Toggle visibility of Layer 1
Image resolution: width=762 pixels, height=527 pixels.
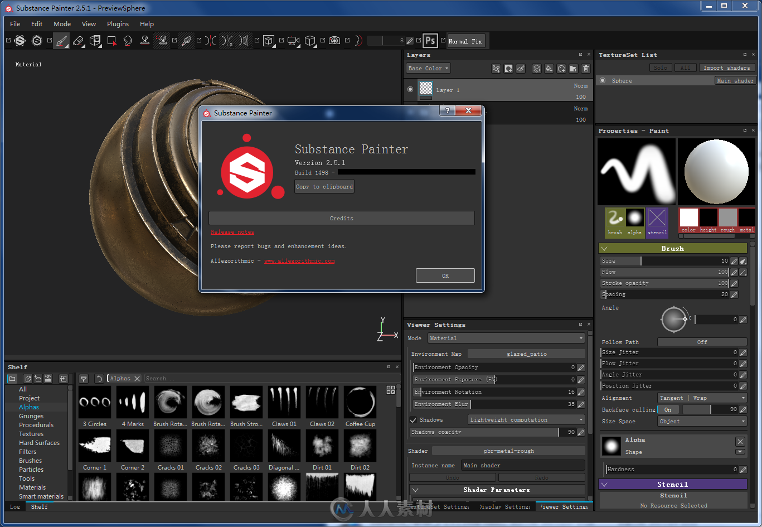click(410, 89)
